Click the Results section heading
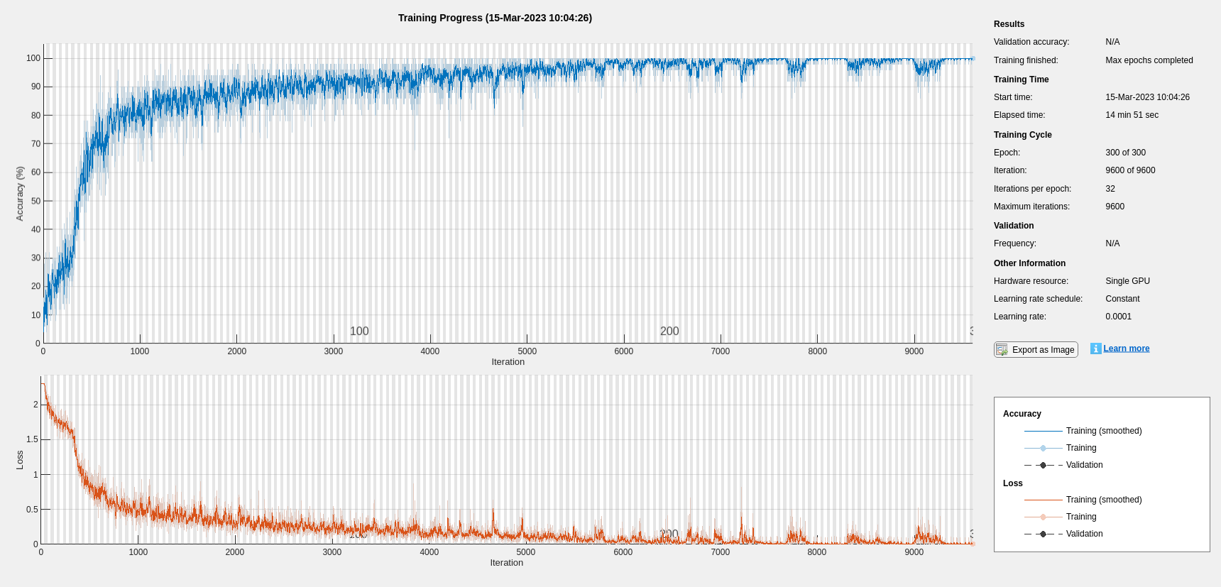The width and height of the screenshot is (1221, 587). (x=1009, y=24)
